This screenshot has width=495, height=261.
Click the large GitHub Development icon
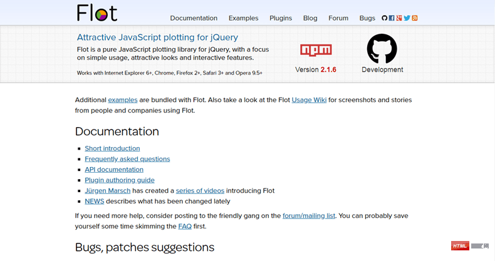(382, 49)
